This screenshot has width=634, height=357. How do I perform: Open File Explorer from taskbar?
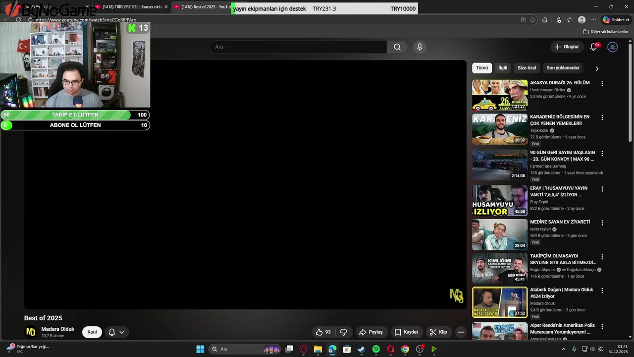click(318, 349)
